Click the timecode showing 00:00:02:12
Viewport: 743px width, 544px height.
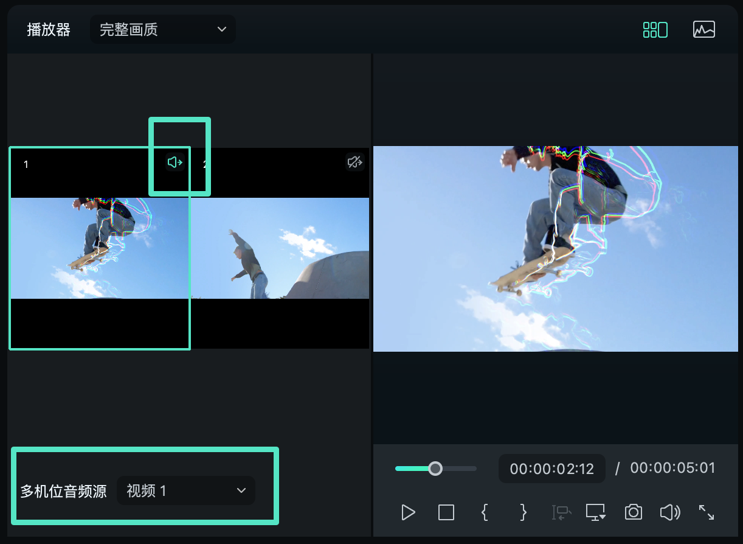click(x=551, y=468)
